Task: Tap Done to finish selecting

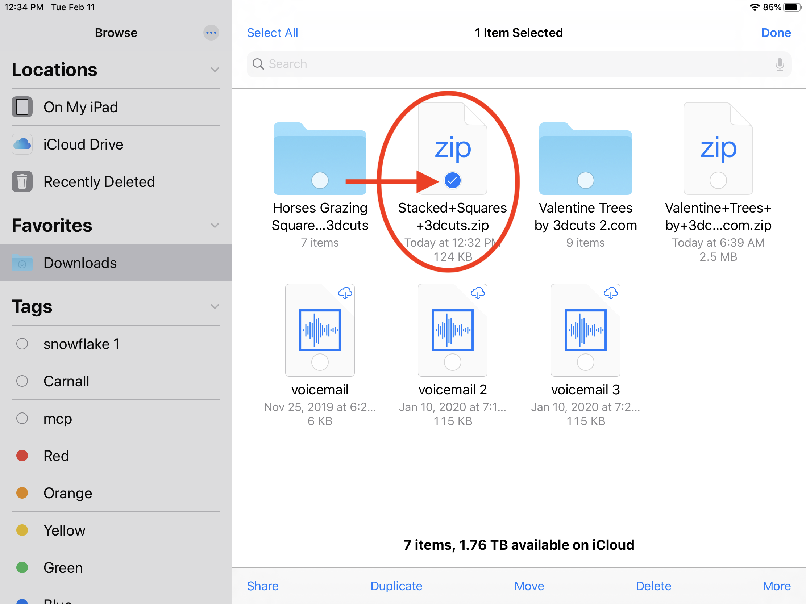Action: (x=776, y=33)
